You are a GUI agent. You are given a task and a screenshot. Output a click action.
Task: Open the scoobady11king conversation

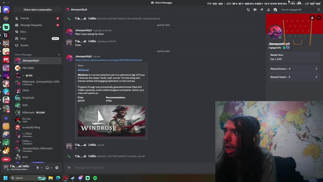[x=38, y=127]
